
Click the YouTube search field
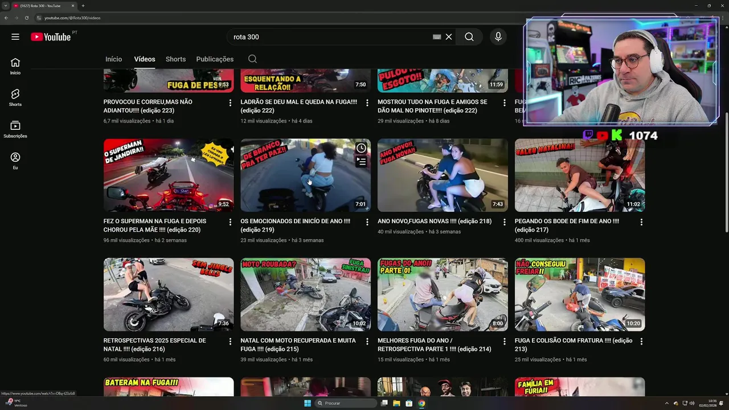pos(330,37)
